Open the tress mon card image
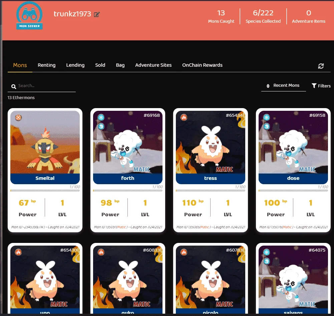Image resolution: width=334 pixels, height=316 pixels. [x=211, y=142]
